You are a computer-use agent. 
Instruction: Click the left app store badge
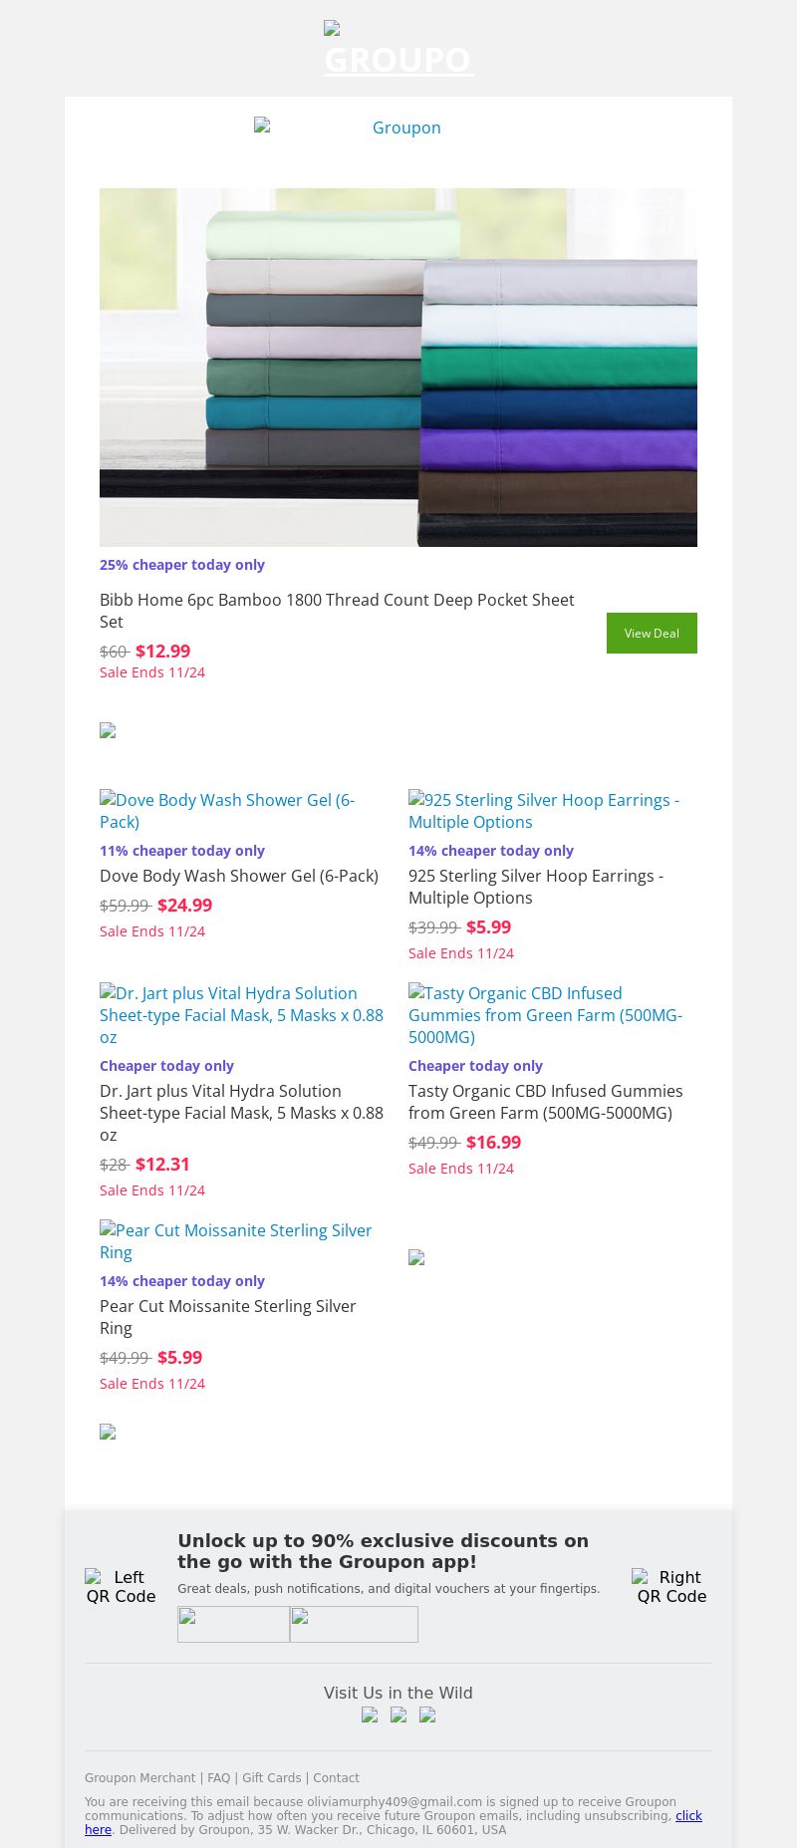point(233,1624)
